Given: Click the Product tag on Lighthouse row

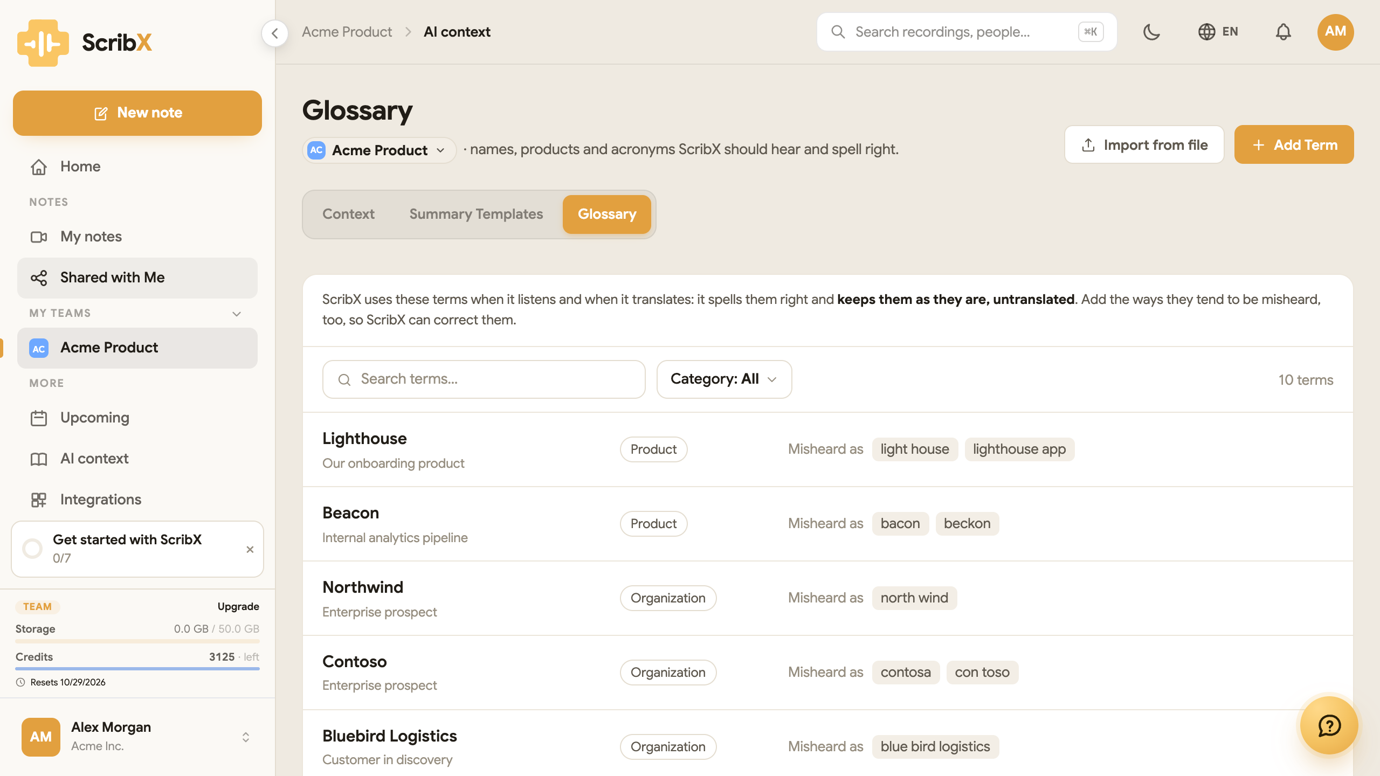Looking at the screenshot, I should pyautogui.click(x=653, y=449).
